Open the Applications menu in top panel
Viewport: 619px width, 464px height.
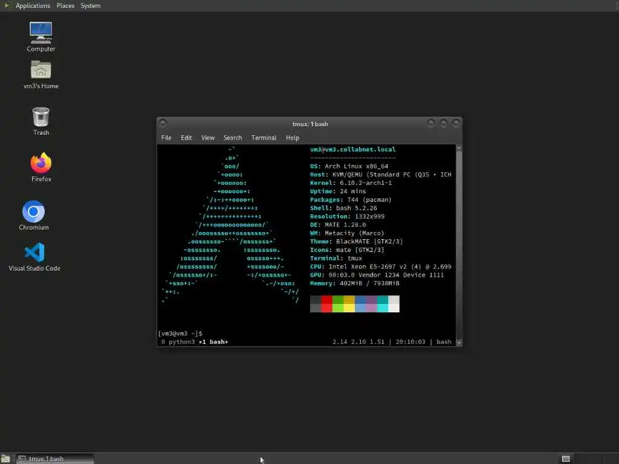point(33,5)
